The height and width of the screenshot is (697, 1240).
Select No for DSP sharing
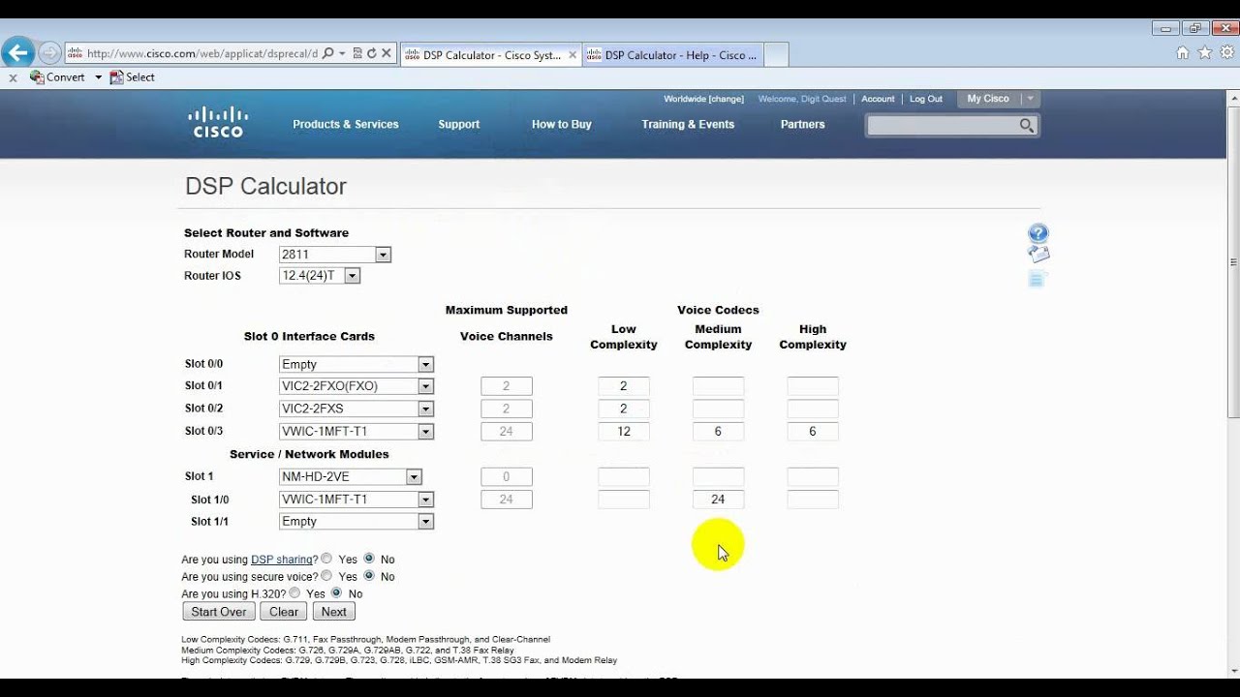tap(369, 559)
